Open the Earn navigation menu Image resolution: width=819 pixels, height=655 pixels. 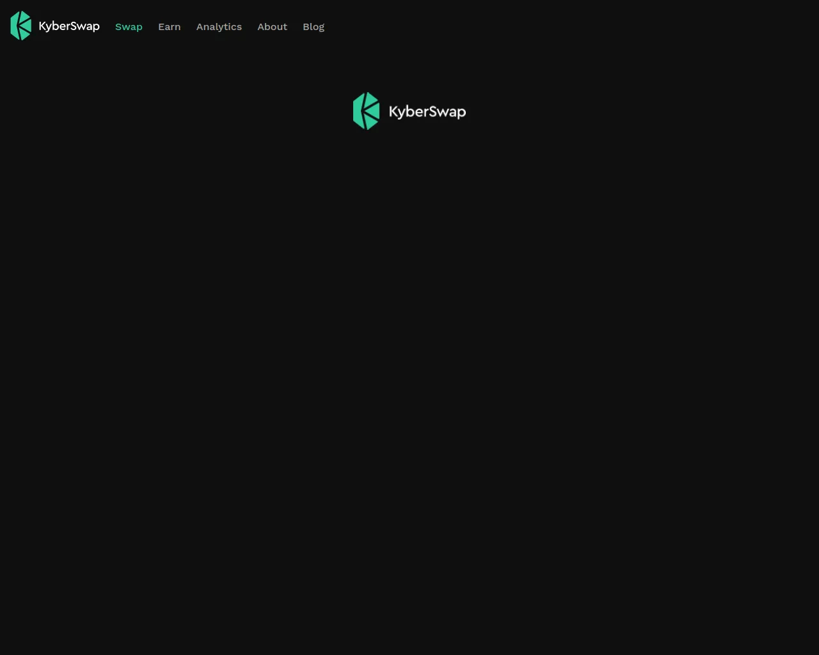tap(170, 27)
